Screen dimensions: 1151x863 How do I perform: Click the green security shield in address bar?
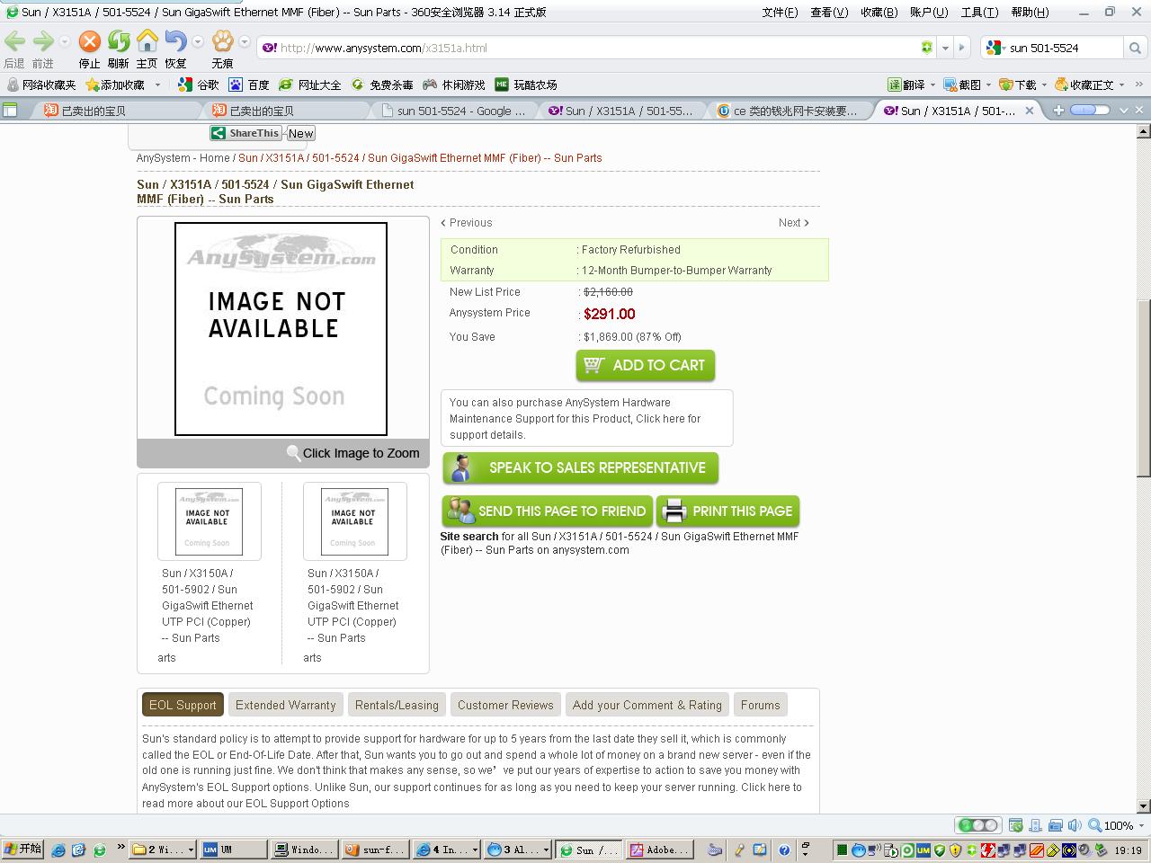pyautogui.click(x=926, y=48)
